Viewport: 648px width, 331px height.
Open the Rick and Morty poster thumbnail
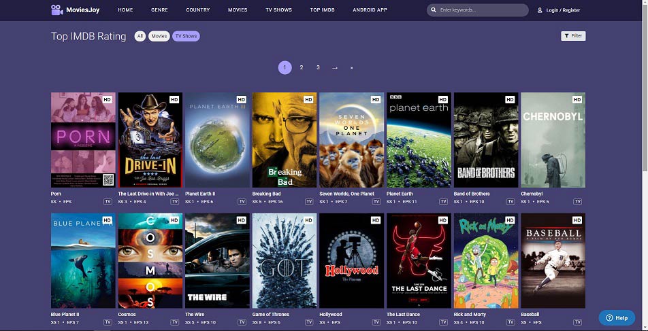tap(485, 261)
